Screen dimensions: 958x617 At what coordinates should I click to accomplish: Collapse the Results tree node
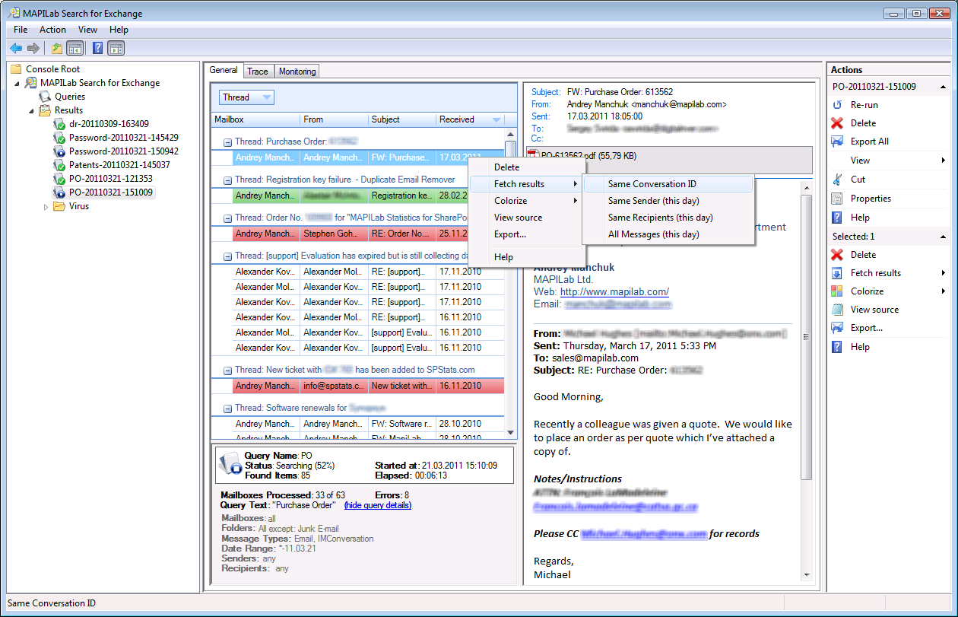32,111
